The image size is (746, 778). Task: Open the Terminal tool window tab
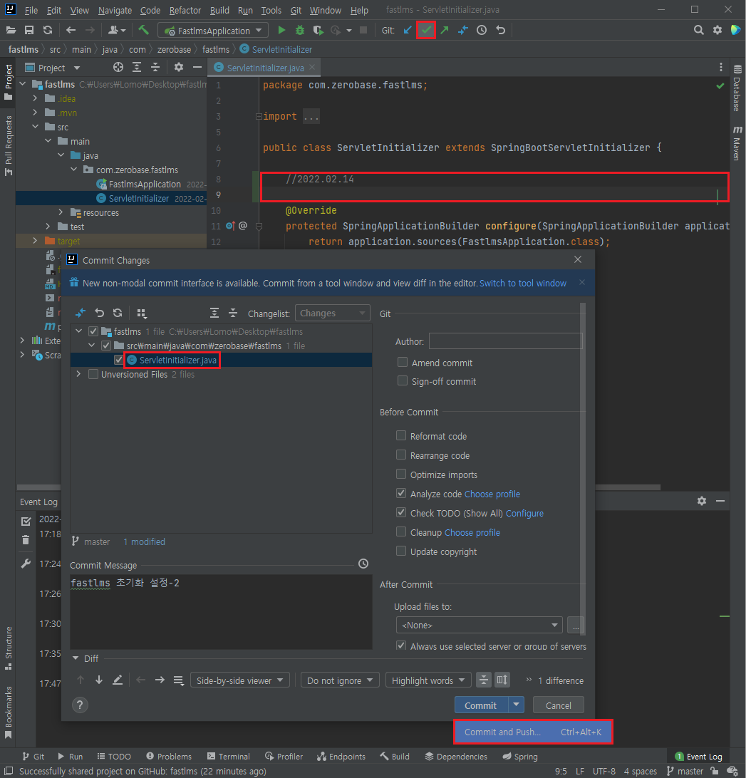229,756
